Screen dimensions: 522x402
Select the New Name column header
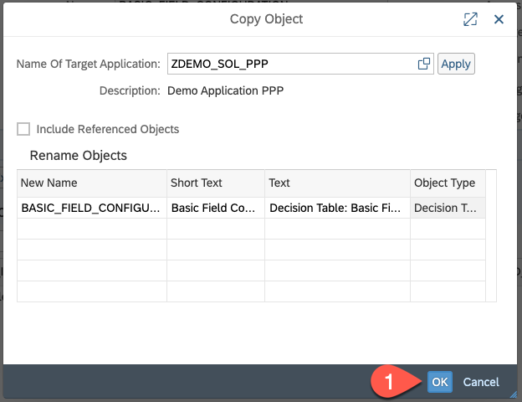click(x=91, y=183)
